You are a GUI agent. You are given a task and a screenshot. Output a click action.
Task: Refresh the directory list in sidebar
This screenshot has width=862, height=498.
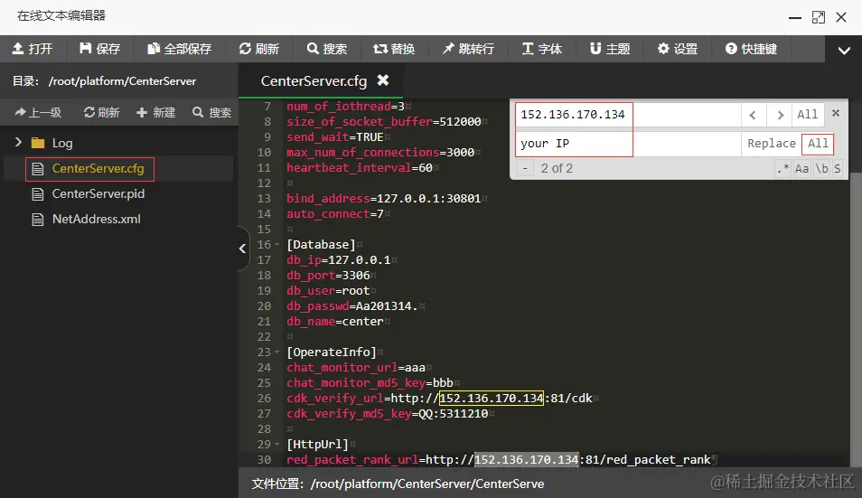click(x=101, y=113)
